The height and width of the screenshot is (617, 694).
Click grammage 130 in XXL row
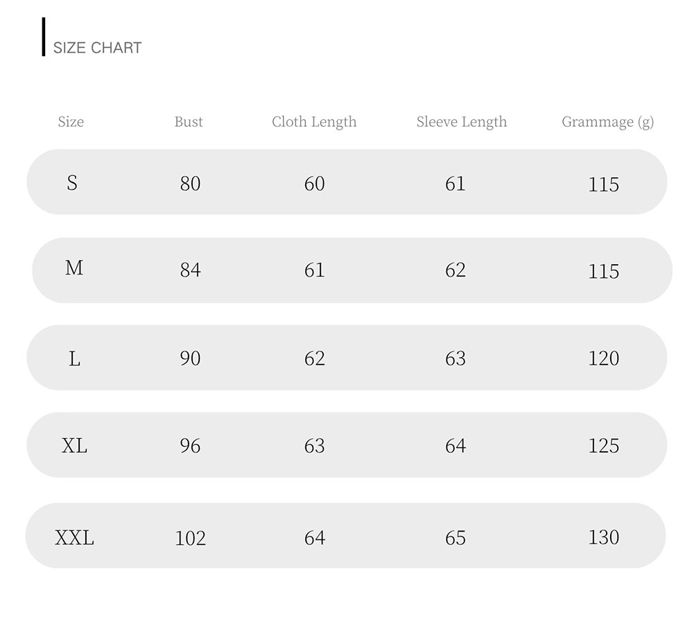[x=603, y=537]
